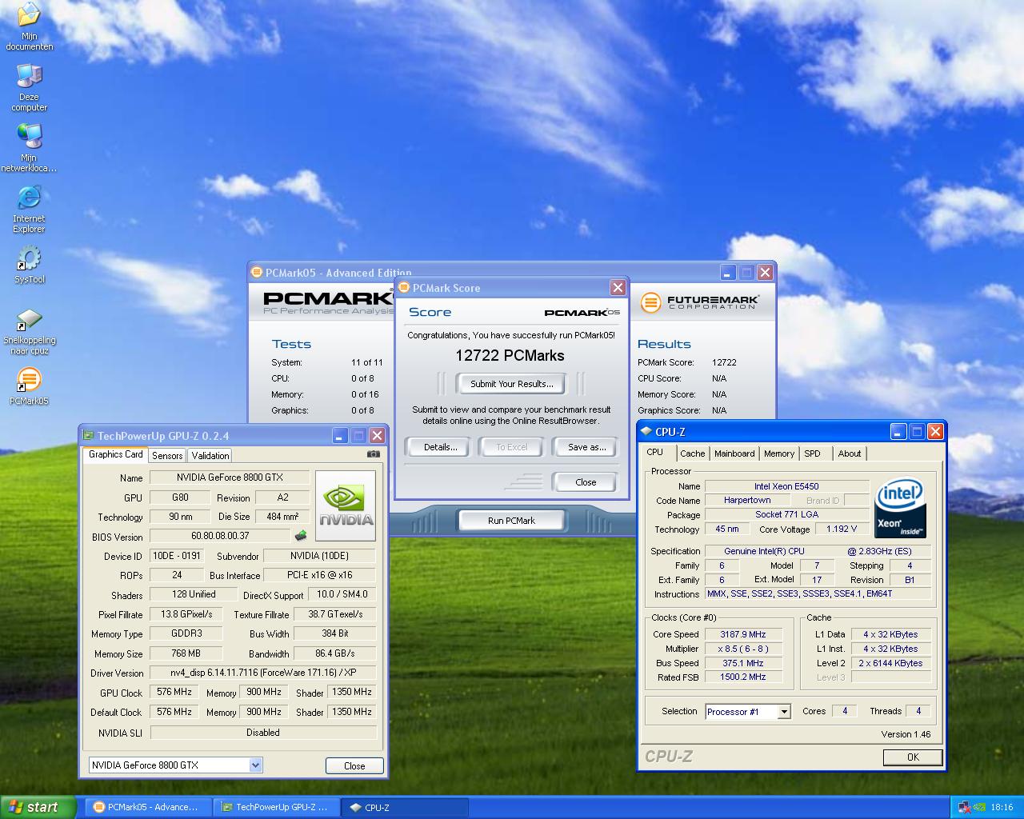Image resolution: width=1024 pixels, height=819 pixels.
Task: Select GPU-Z Graphics Card tab
Action: tap(115, 454)
